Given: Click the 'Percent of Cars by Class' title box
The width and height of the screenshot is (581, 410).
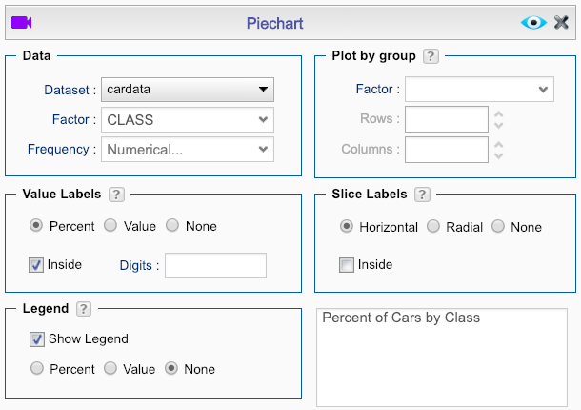Looking at the screenshot, I should 442,358.
